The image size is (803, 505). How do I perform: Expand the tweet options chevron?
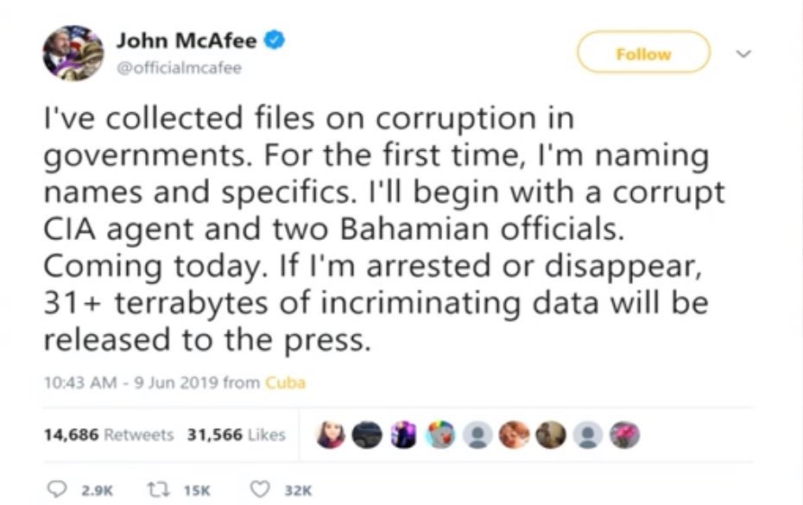(740, 54)
